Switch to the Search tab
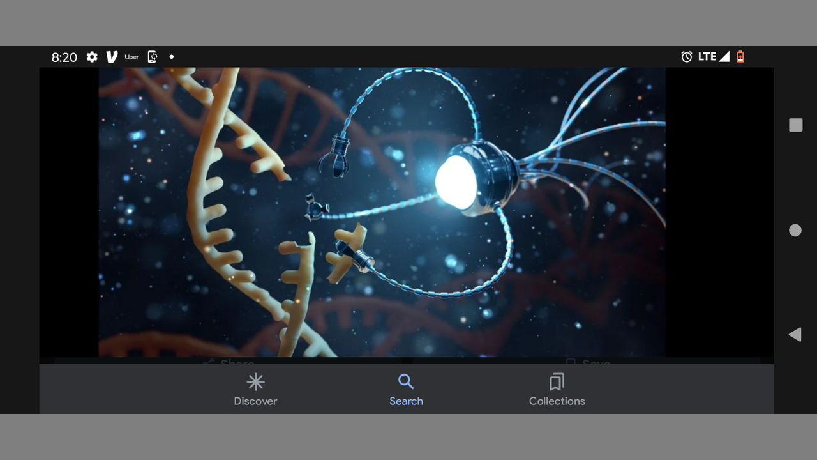Viewport: 817px width, 460px height. point(406,390)
